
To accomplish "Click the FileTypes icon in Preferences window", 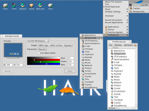I will coord(112,65).
